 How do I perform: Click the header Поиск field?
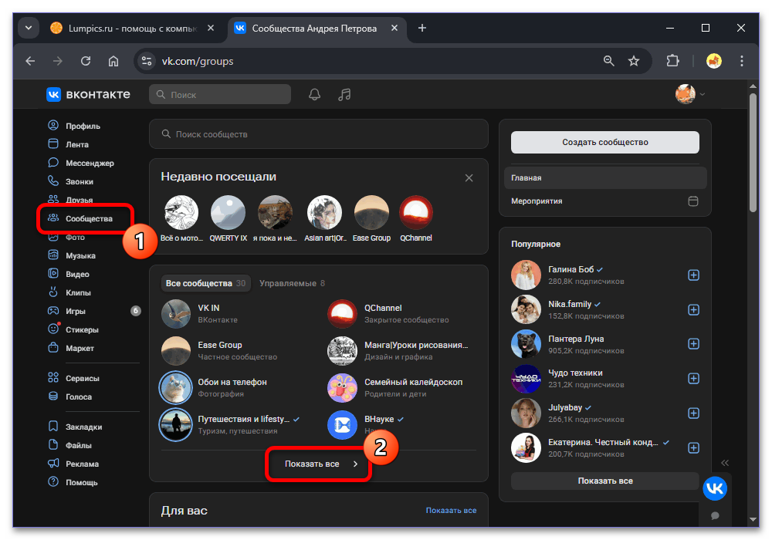[x=220, y=94]
